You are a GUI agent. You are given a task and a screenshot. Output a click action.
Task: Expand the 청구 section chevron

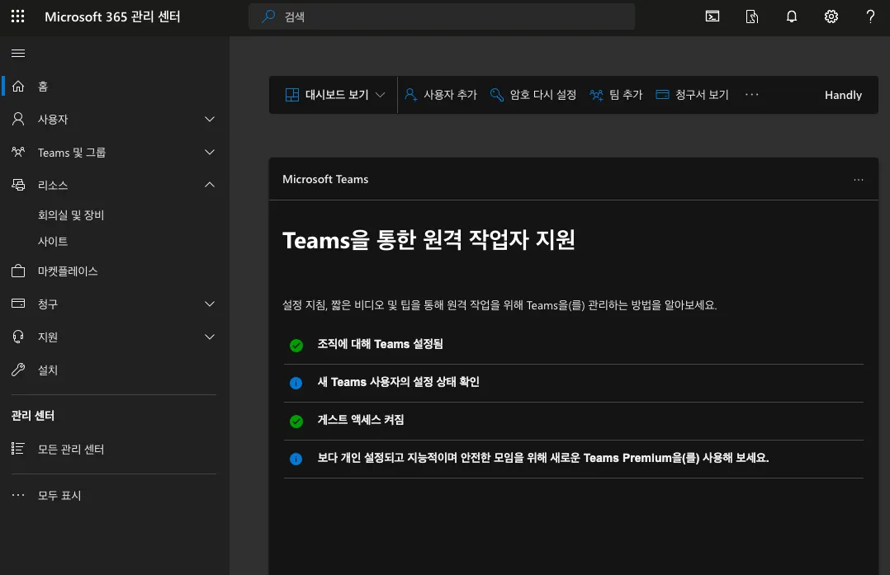coord(210,304)
